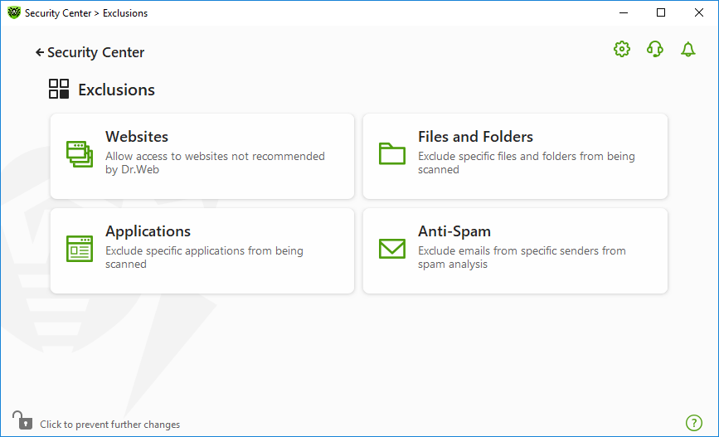Open the Websites exclusions title

(137, 137)
